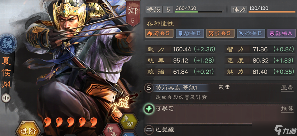Tap the 已觉醒 awakened slot icon
Image resolution: width=297 pixels, height=136 pixels.
[149, 130]
